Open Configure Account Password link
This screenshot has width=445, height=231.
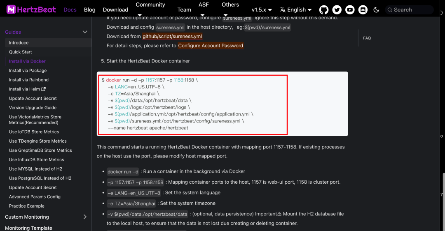(211, 46)
